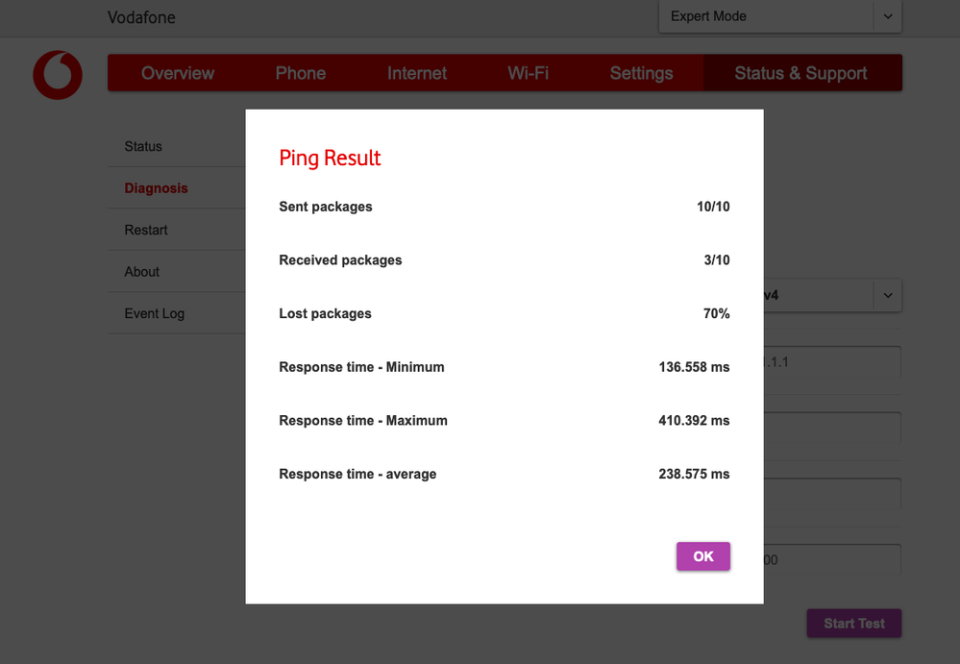Screen dimensions: 960x664
Task: Open the Event Log page
Action: click(x=154, y=312)
